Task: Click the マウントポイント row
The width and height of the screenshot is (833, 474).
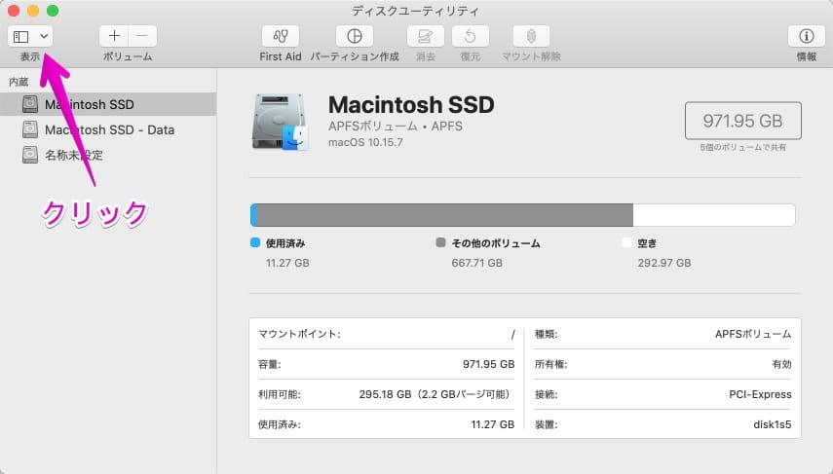Action: [386, 334]
